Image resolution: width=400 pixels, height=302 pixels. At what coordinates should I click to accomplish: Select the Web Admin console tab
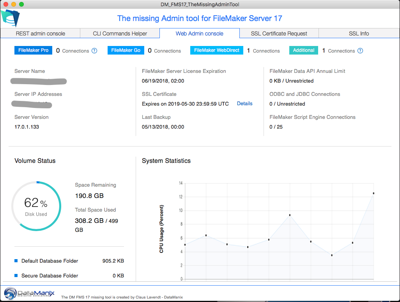pos(200,34)
